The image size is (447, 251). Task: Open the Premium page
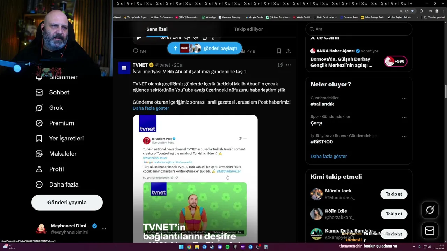[55, 123]
